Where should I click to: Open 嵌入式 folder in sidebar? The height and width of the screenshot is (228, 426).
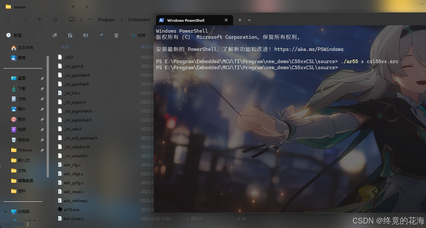[21, 160]
